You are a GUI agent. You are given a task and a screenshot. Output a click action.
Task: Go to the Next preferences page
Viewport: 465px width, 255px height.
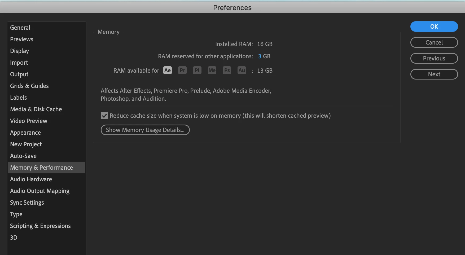tap(434, 74)
